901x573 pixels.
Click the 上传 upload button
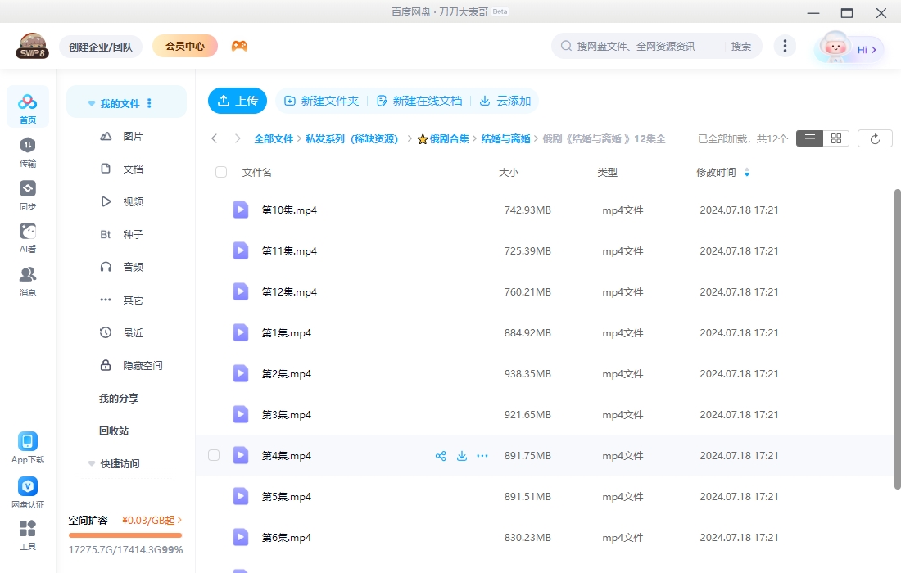click(x=238, y=100)
